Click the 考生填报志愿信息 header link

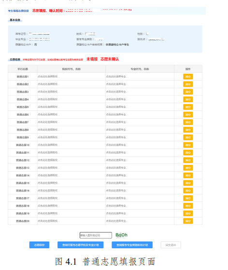pyautogui.click(x=18, y=11)
